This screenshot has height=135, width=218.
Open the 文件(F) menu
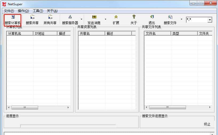[9, 11]
